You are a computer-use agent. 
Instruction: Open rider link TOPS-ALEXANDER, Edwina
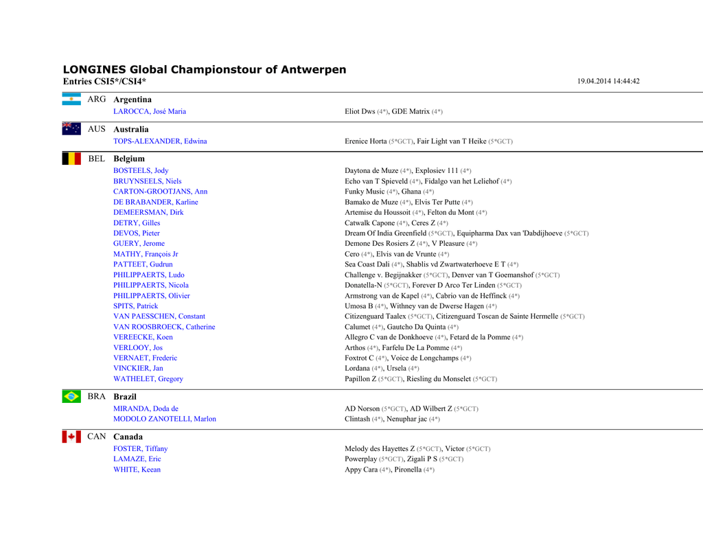[x=160, y=141]
